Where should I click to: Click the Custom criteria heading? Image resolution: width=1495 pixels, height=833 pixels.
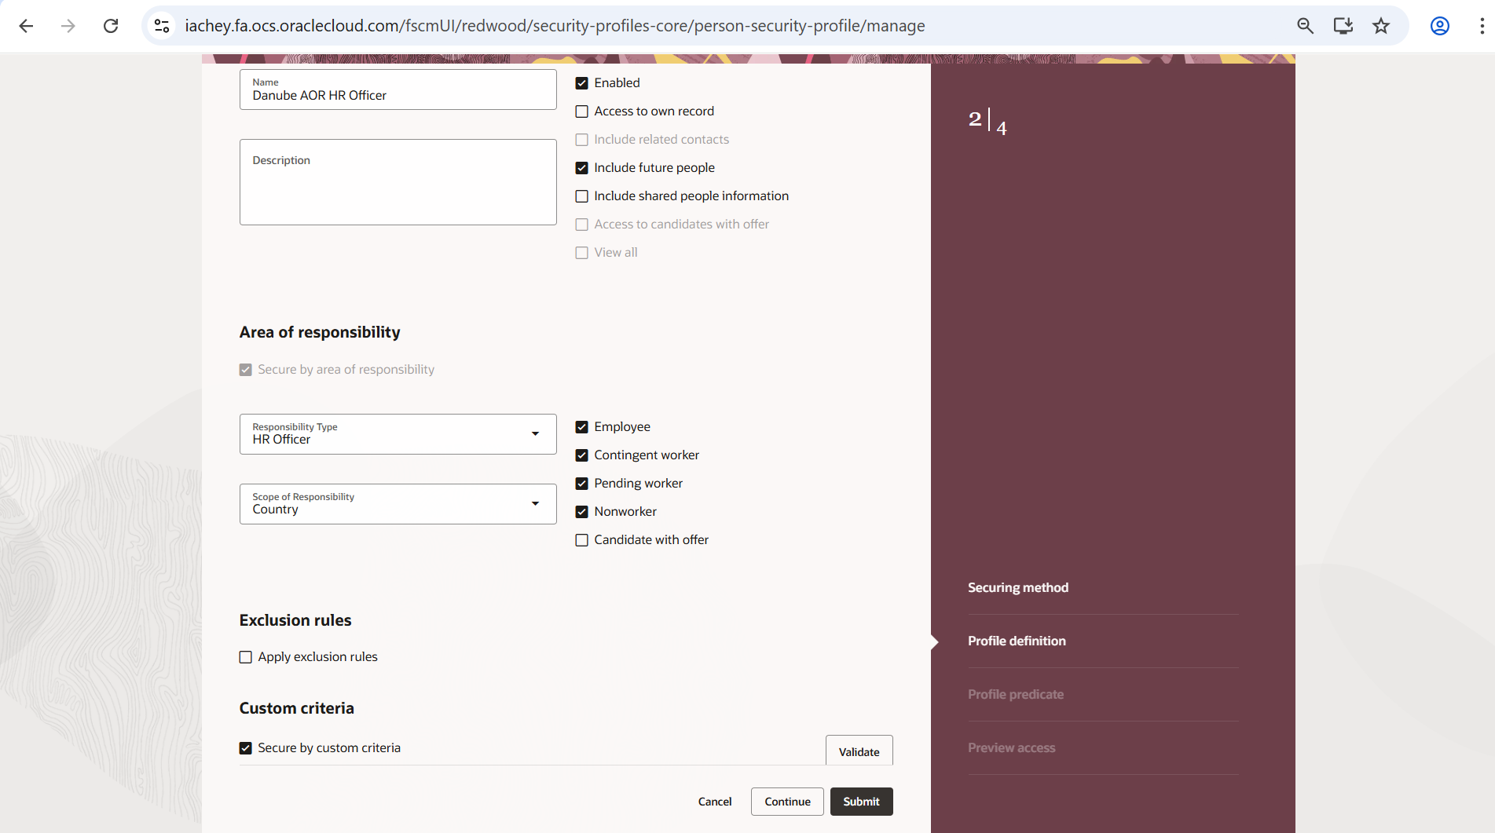tap(296, 708)
